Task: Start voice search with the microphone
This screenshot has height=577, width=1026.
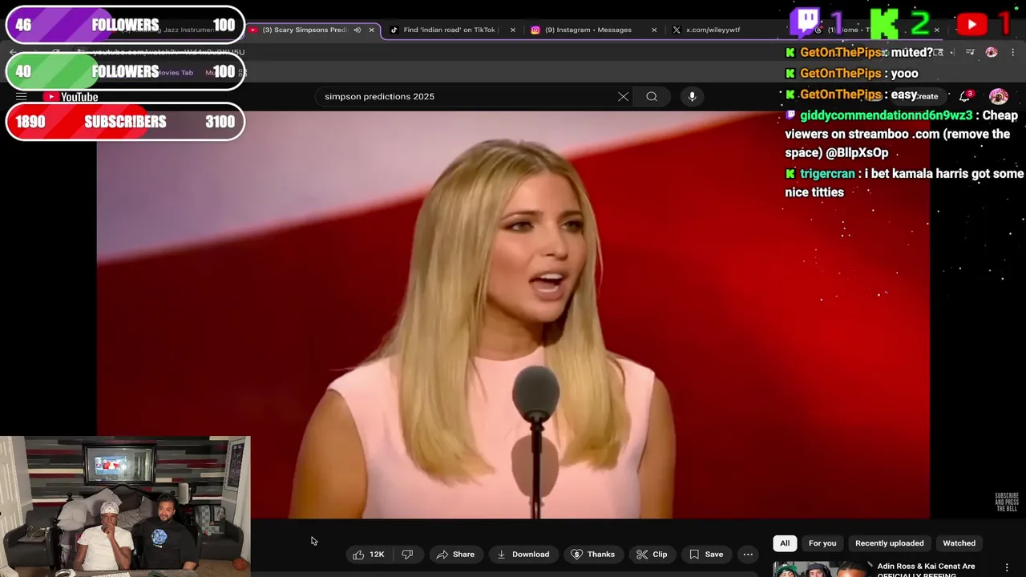Action: pos(693,96)
